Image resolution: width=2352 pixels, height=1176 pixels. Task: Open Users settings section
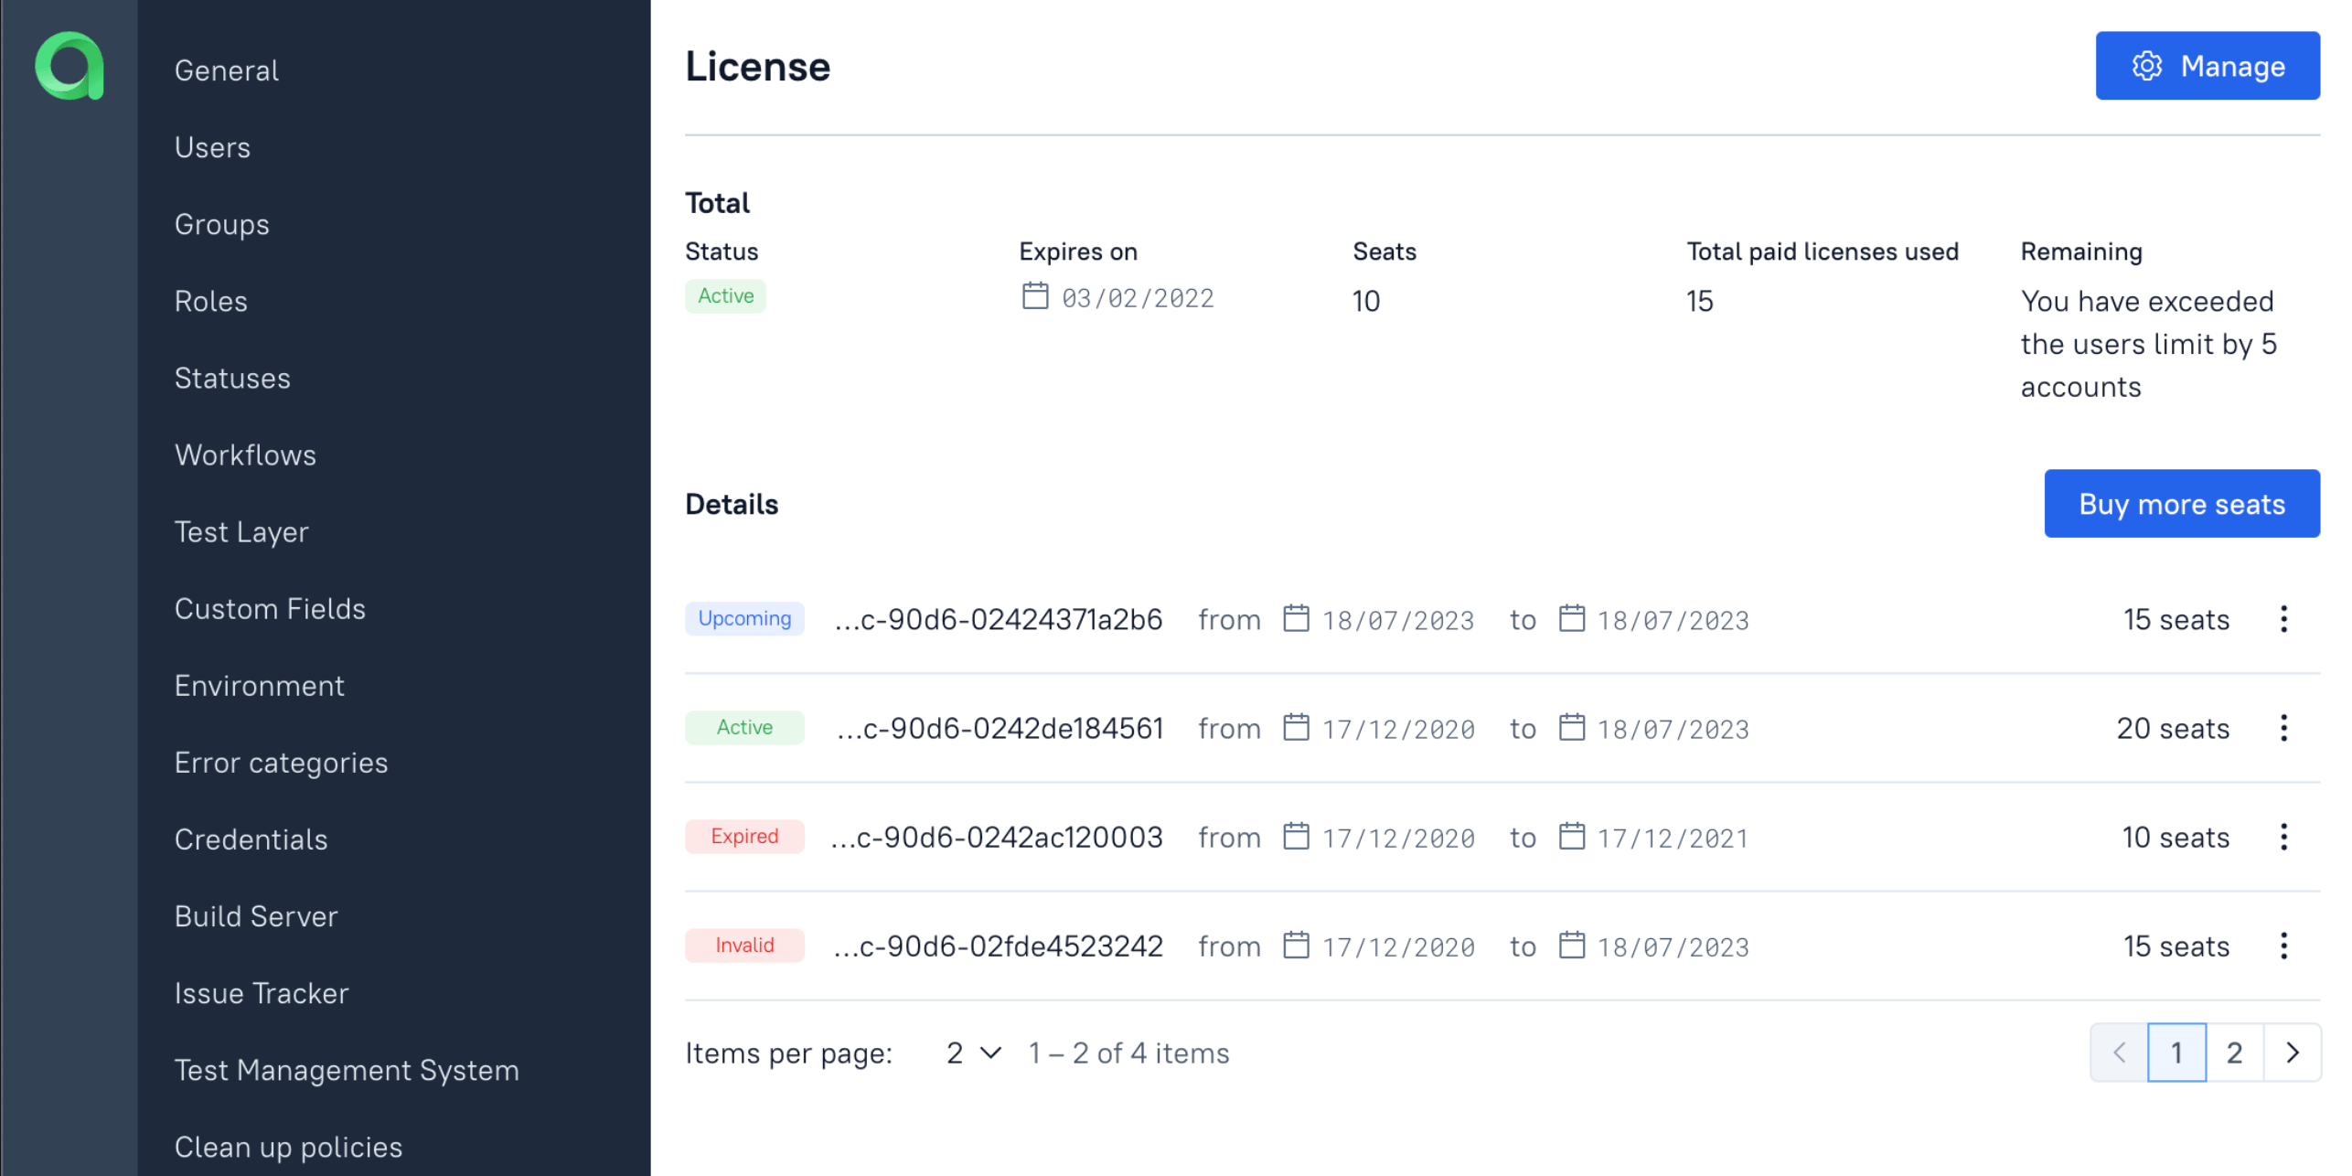tap(212, 147)
